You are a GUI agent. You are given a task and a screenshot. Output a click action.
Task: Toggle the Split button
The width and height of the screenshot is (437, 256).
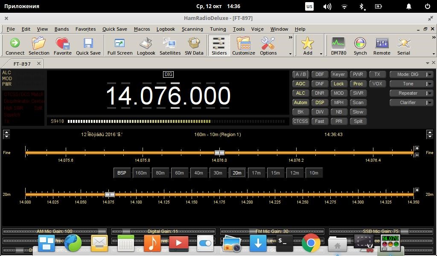point(358,121)
